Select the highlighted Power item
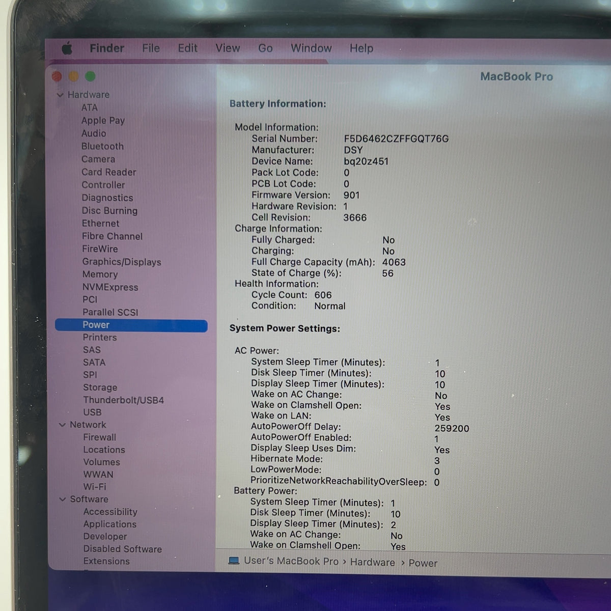This screenshot has height=611, width=611. (x=131, y=325)
